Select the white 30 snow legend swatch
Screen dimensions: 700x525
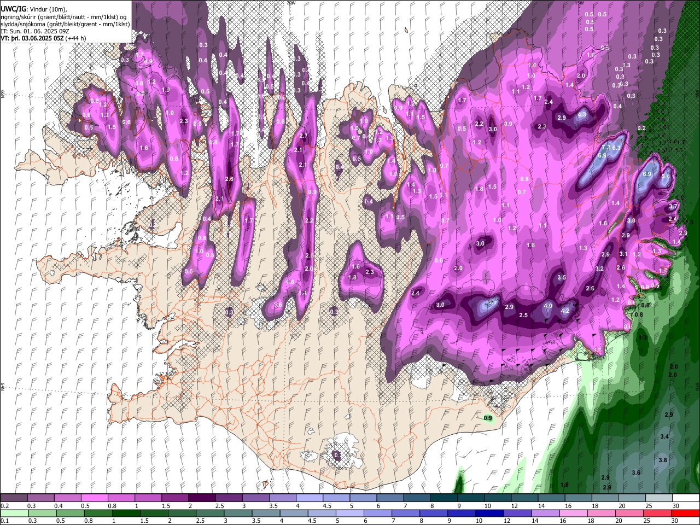tap(685, 498)
